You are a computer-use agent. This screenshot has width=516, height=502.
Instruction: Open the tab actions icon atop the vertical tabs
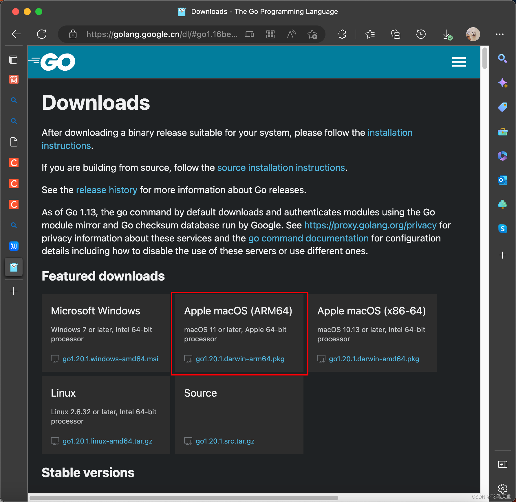13,60
